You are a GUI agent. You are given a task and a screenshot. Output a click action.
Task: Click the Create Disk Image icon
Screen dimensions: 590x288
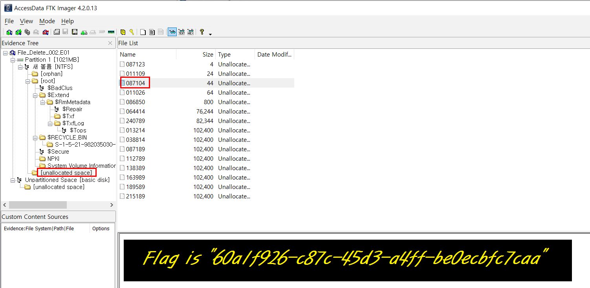(57, 32)
